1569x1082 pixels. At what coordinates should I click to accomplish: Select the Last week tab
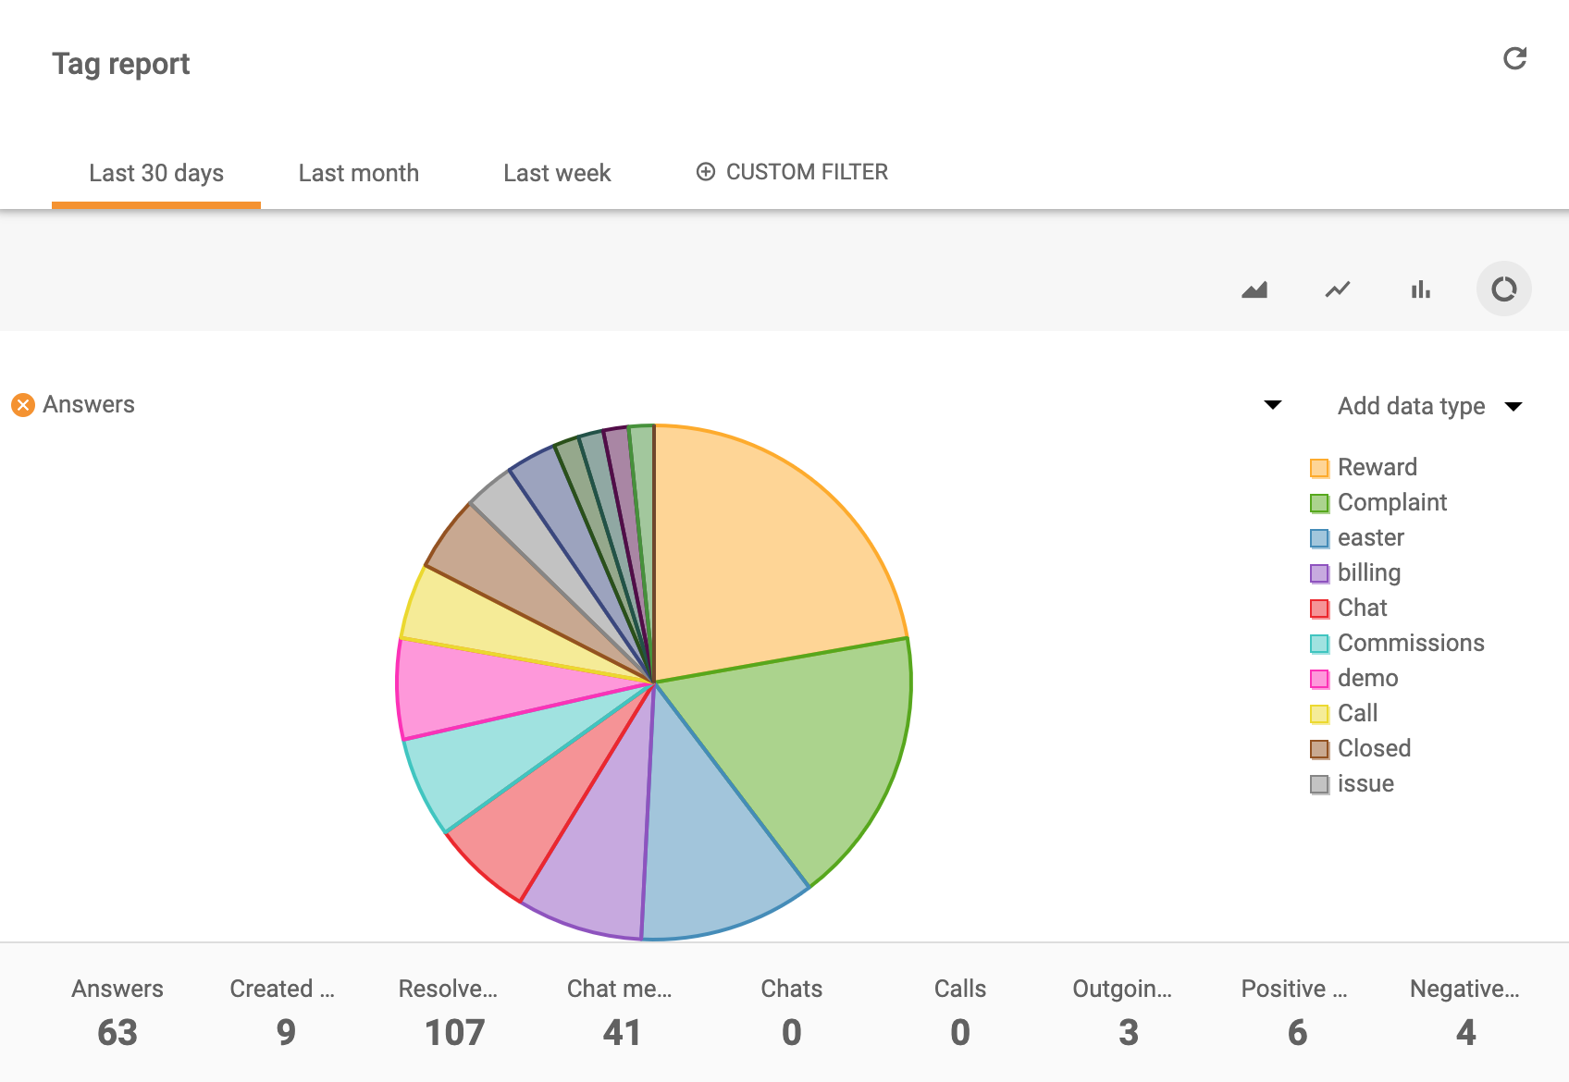click(557, 172)
